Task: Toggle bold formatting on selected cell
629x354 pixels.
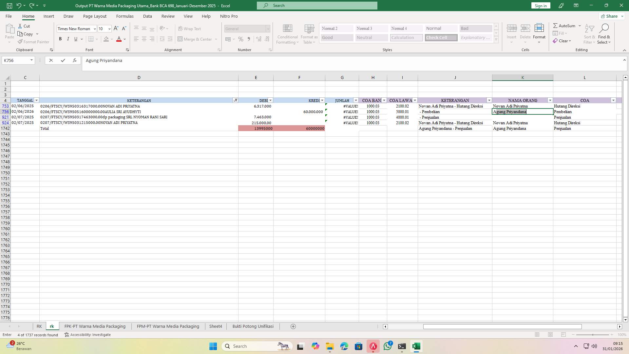Action: [x=60, y=39]
